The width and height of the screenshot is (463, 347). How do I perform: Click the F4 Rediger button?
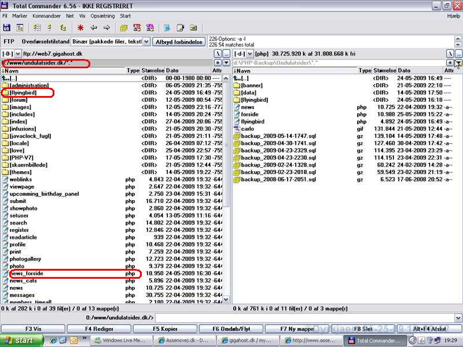pyautogui.click(x=99, y=328)
